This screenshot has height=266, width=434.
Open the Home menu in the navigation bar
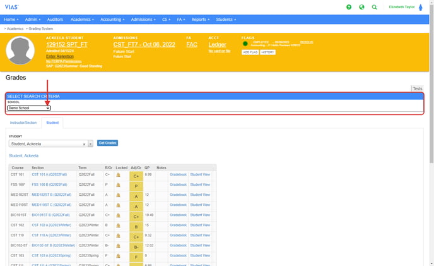tap(11, 20)
